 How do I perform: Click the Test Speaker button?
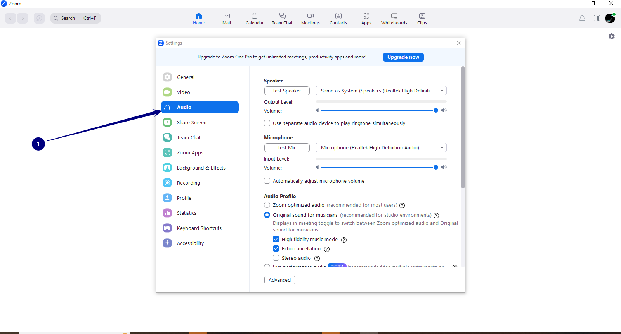[287, 91]
